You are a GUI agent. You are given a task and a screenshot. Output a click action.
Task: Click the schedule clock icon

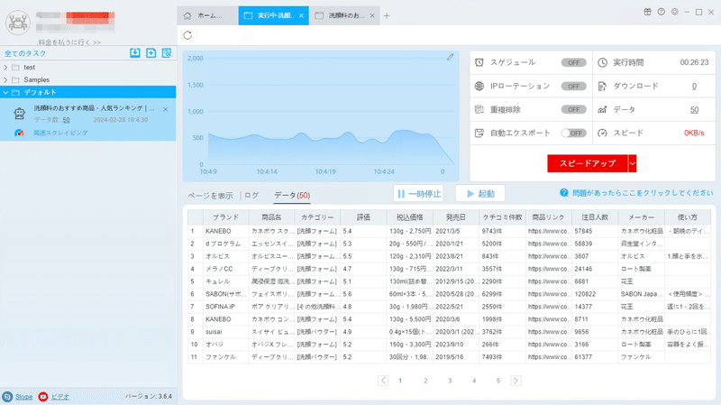pos(479,62)
